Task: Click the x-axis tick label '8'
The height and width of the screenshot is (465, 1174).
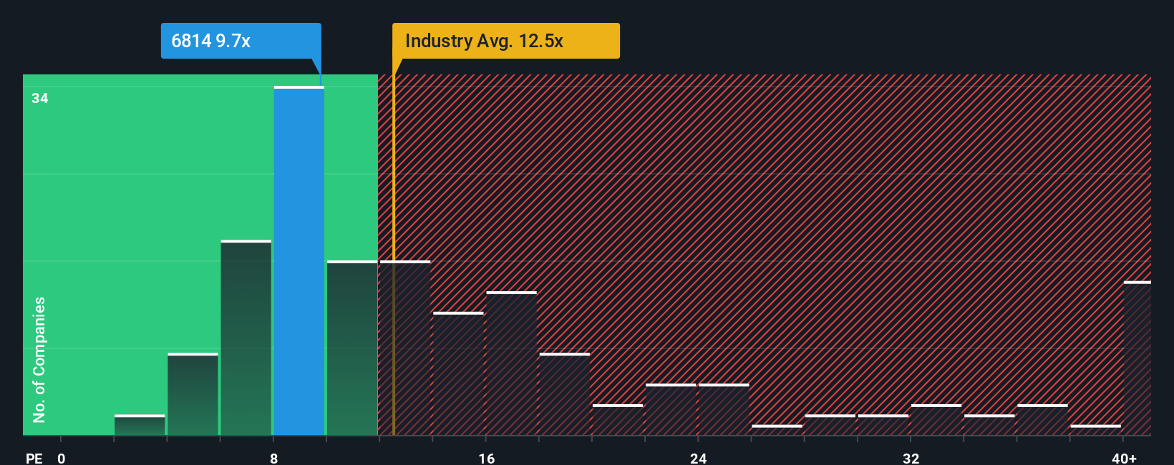Action: pyautogui.click(x=273, y=458)
